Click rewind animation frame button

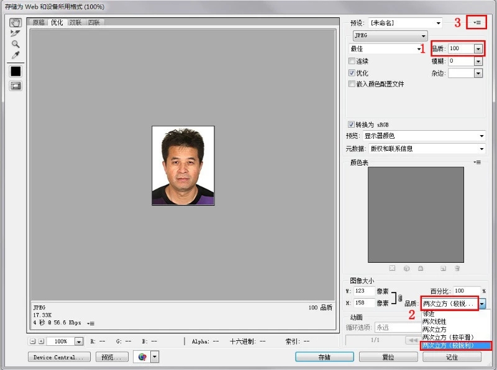(413, 340)
